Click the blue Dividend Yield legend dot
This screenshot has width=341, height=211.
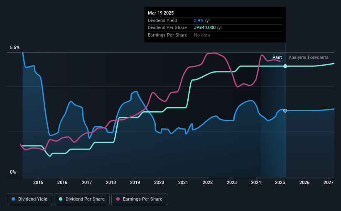click(13, 199)
